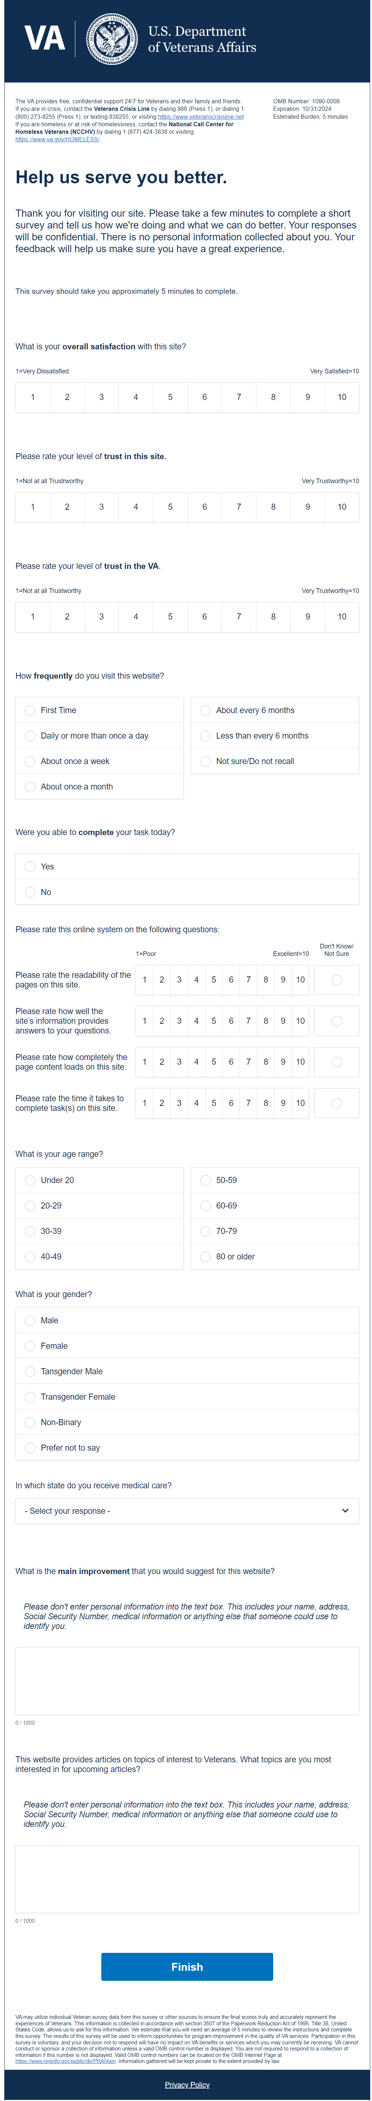Click the upcoming article topics text box
Screen dimensions: 372x2101
[x=187, y=1878]
